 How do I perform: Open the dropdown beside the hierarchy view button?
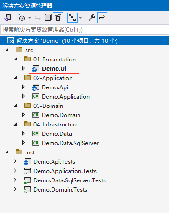point(80,18)
